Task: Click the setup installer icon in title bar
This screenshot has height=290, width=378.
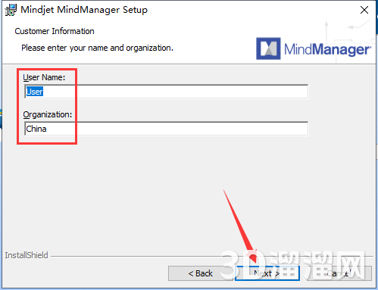Action: pyautogui.click(x=11, y=10)
